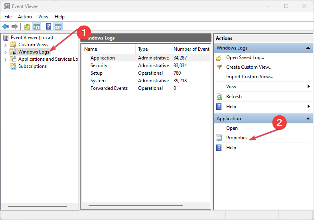Click the 39,218 event count cell
The width and height of the screenshot is (314, 220).
pos(180,81)
